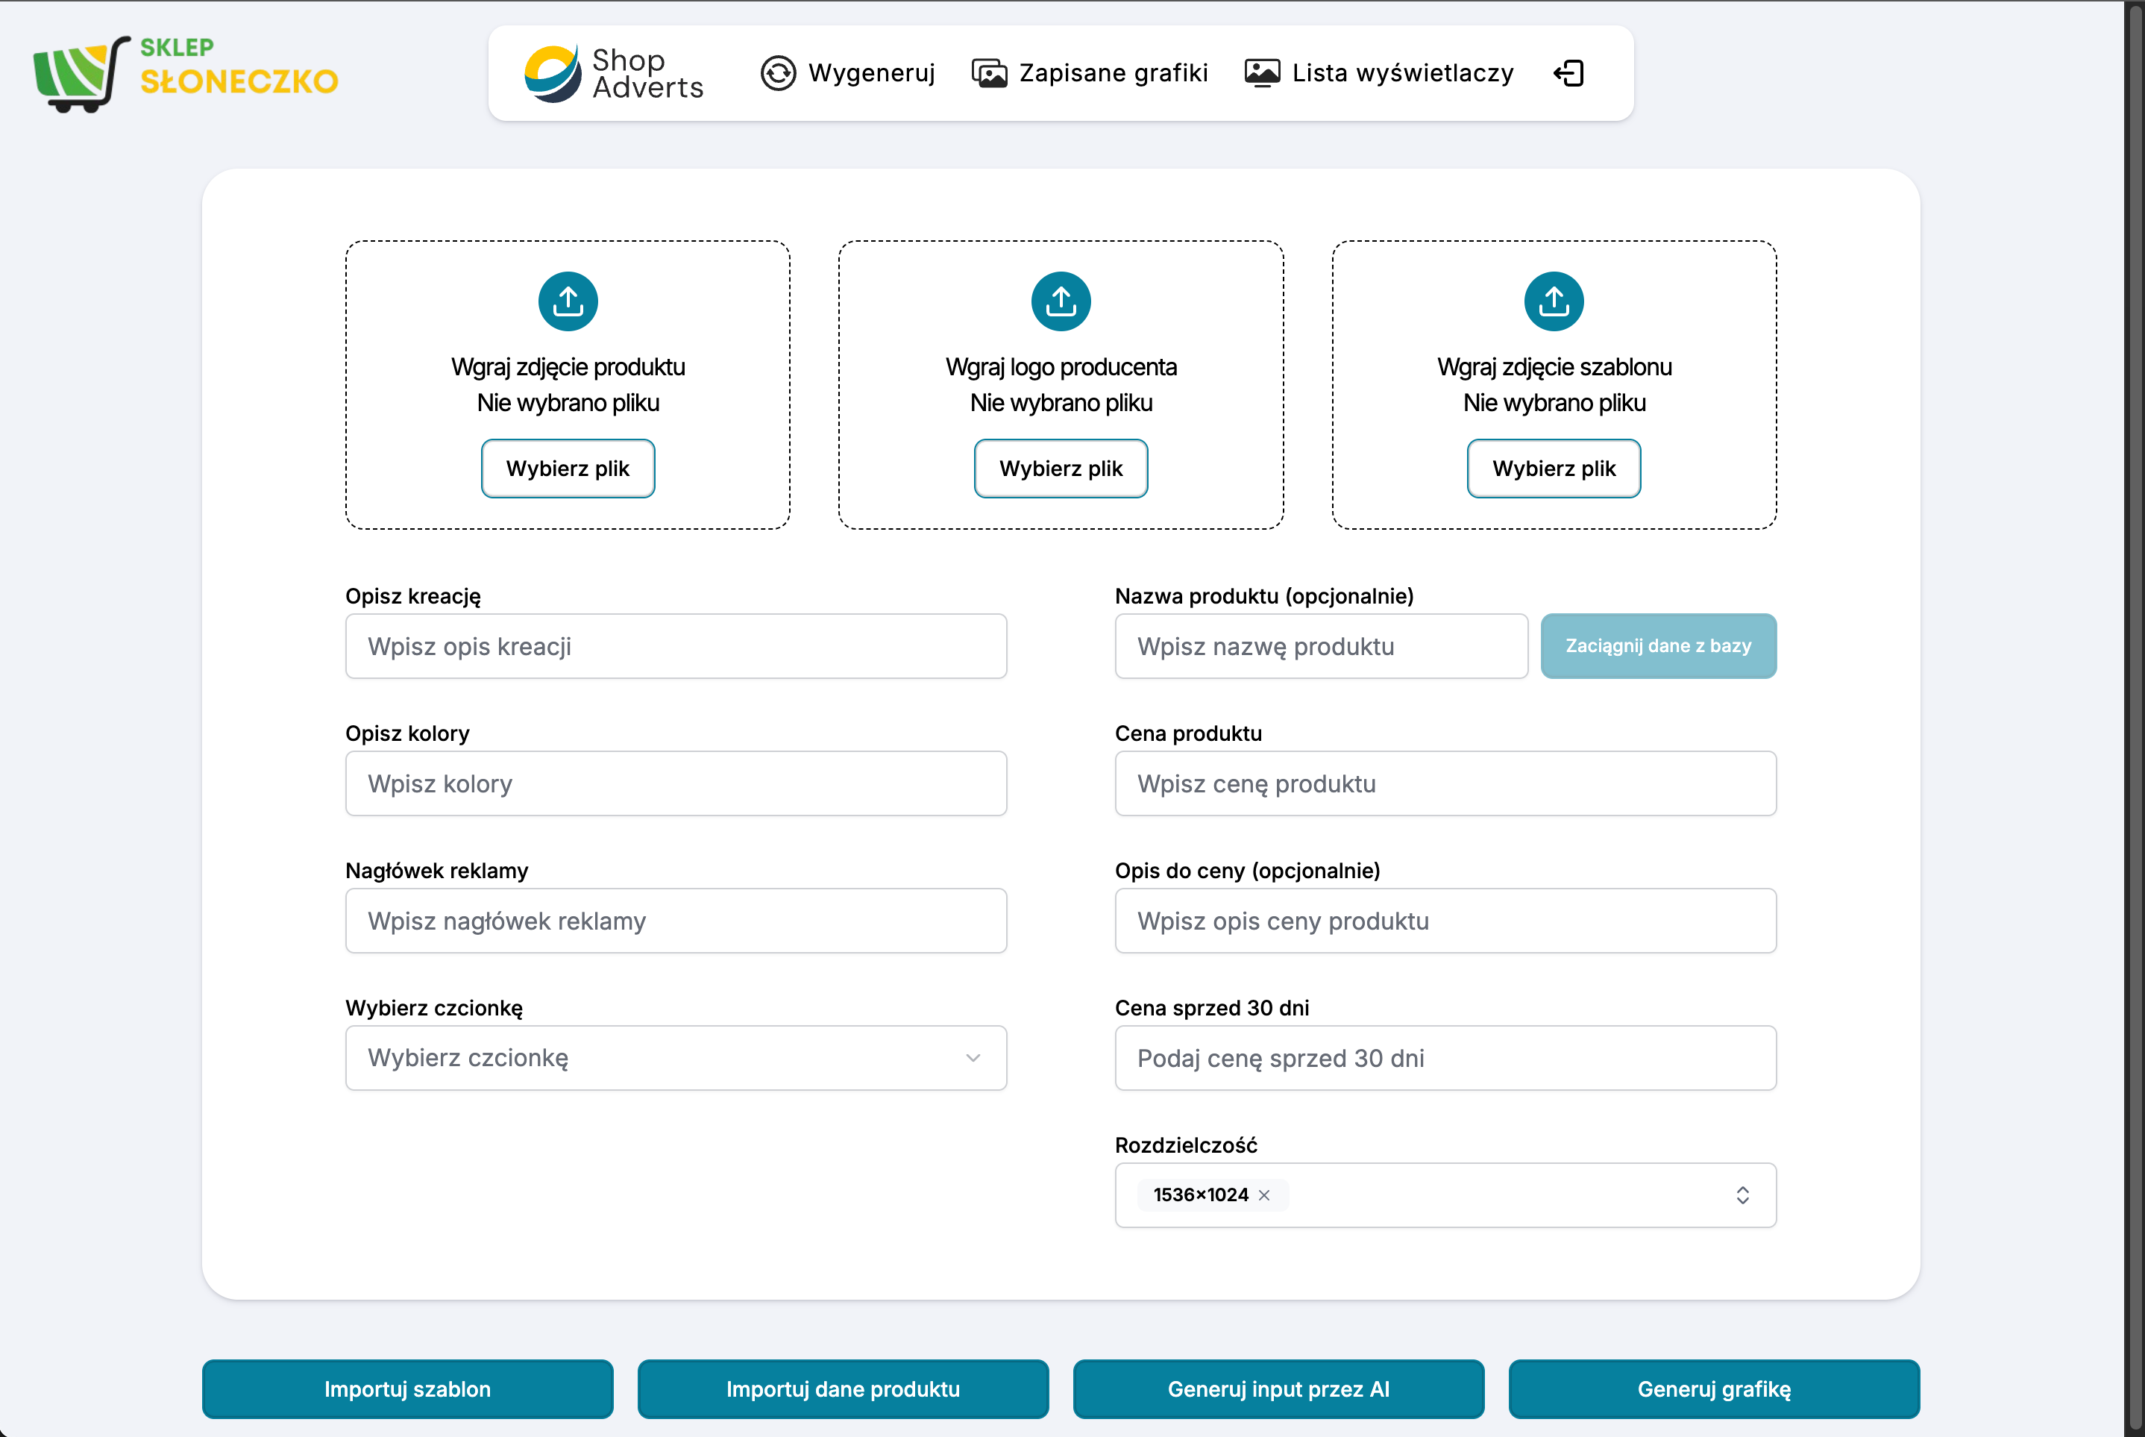Expand the Wybierz czcionkę dropdown
The image size is (2145, 1437).
pos(676,1057)
